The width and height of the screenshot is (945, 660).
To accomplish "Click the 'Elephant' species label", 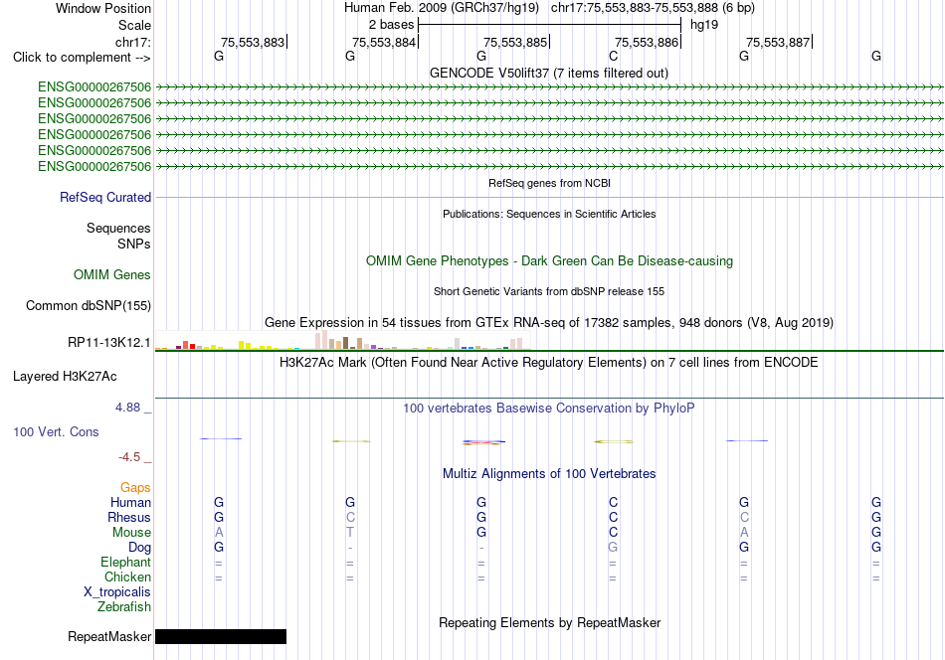I will pos(125,562).
